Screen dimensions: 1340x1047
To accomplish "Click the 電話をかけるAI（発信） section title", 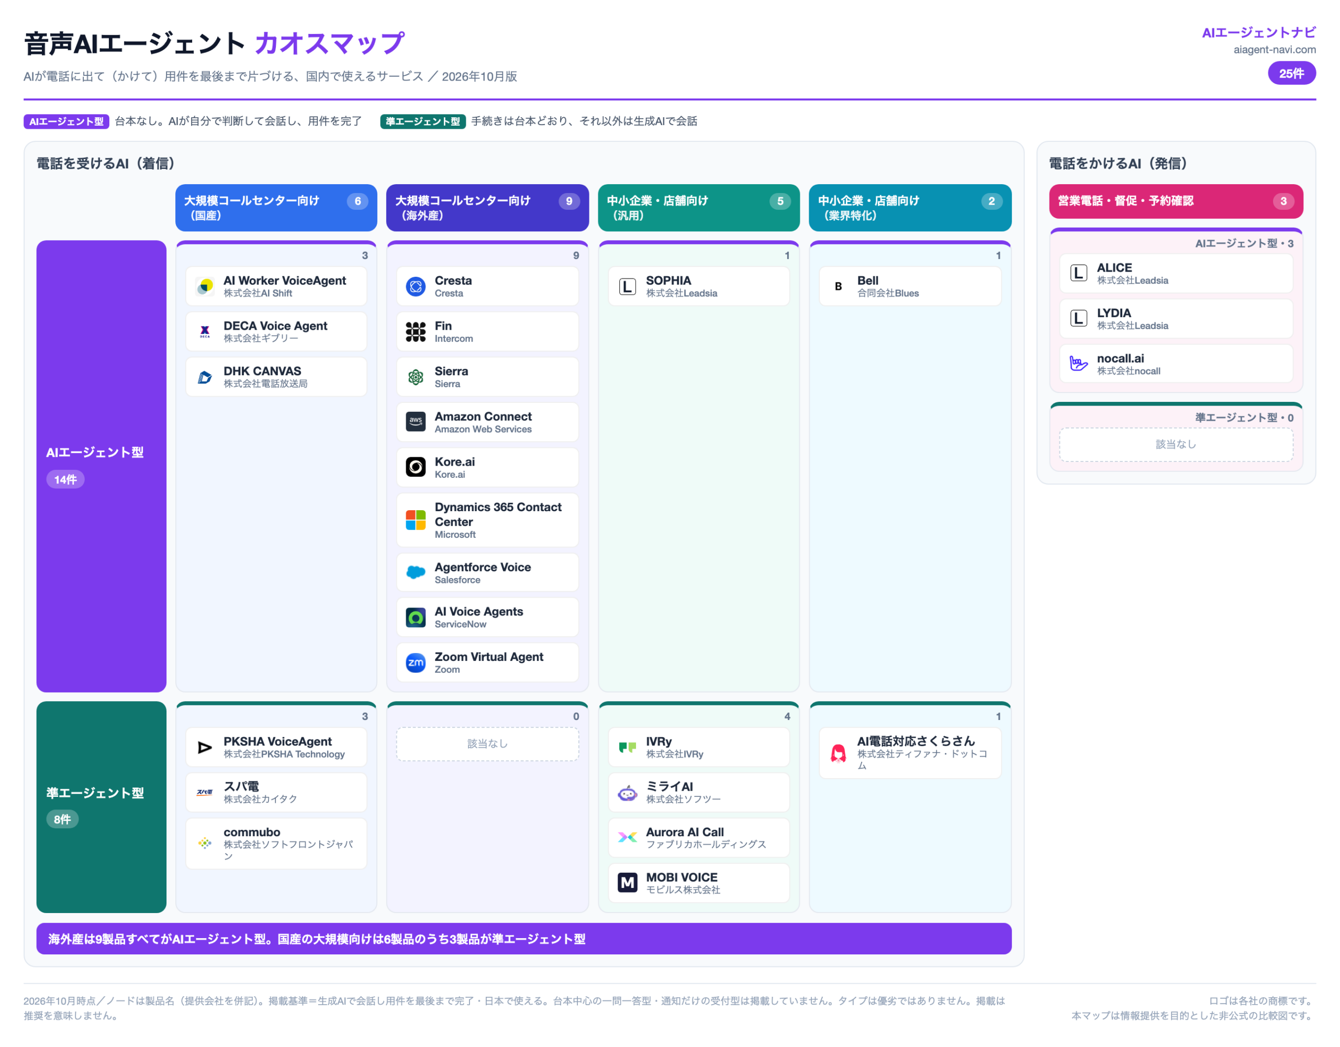I will click(1118, 163).
